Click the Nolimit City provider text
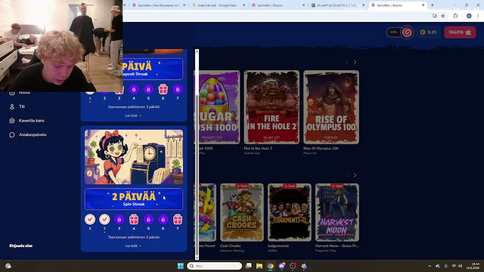Viewport: 484px width, 272px height. [x=252, y=153]
